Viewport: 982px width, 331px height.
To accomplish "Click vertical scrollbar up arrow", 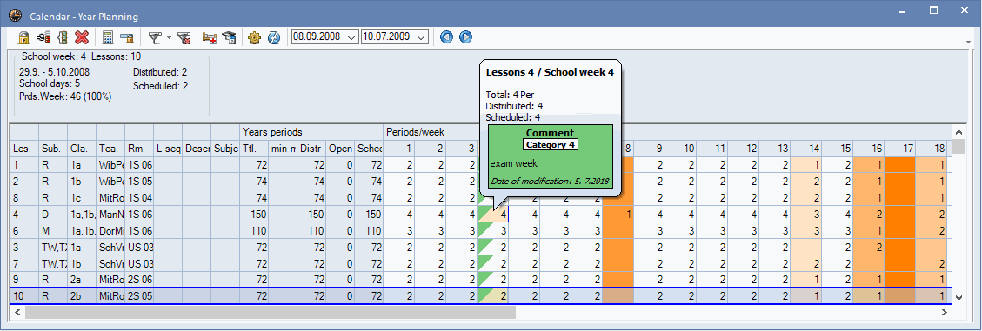I will tap(959, 132).
